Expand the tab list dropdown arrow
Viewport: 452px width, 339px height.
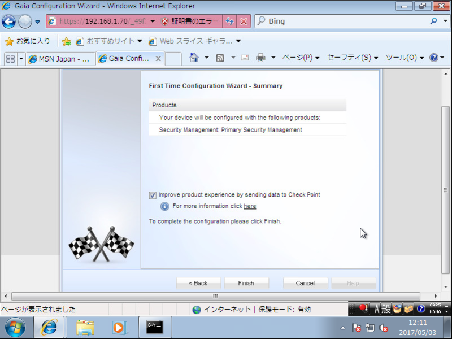[21, 59]
